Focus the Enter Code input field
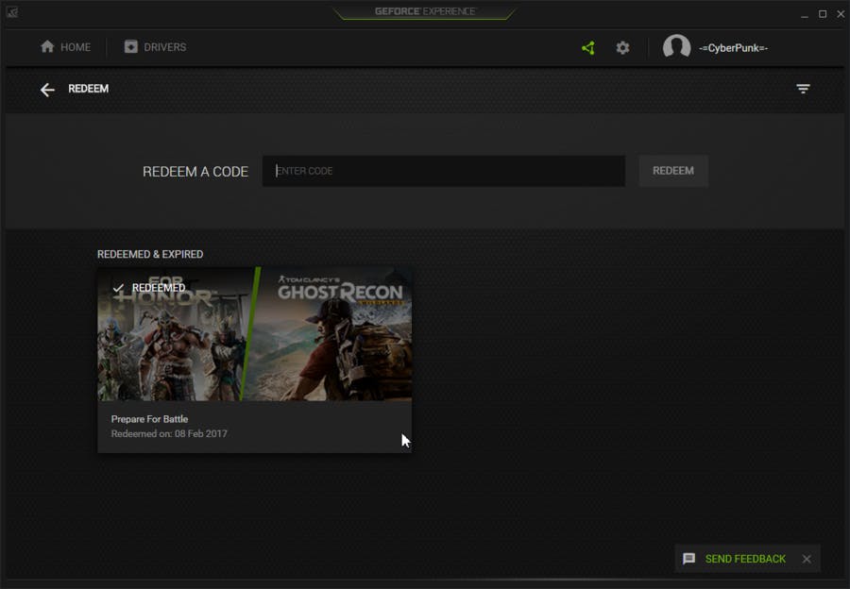Image resolution: width=850 pixels, height=589 pixels. (x=443, y=171)
